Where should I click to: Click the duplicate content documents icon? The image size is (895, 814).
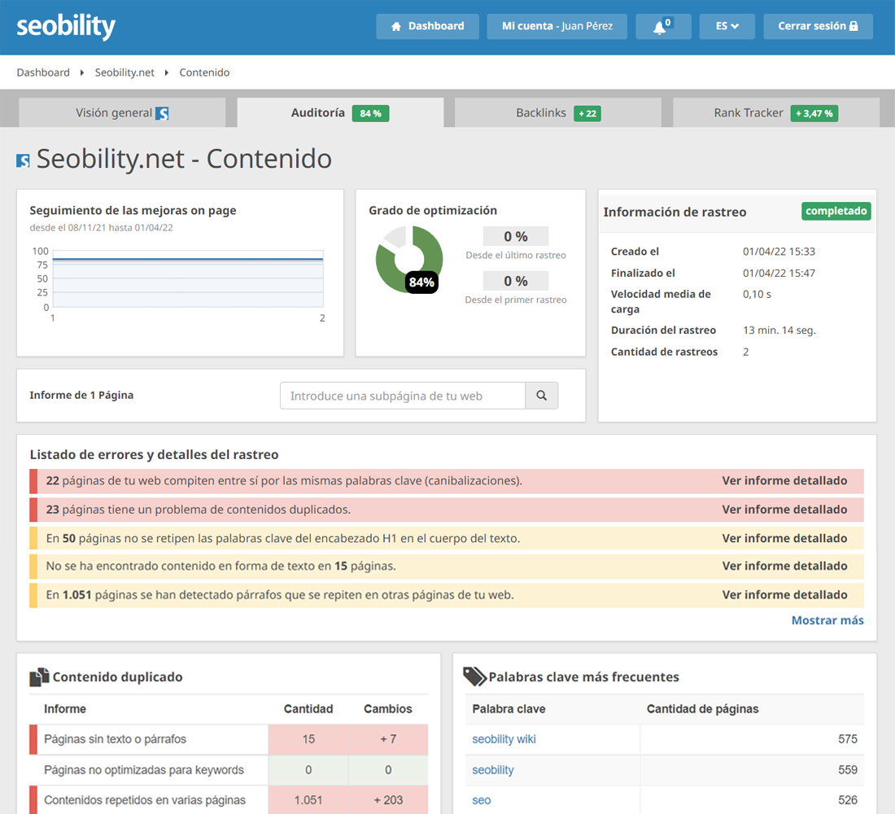click(x=39, y=677)
